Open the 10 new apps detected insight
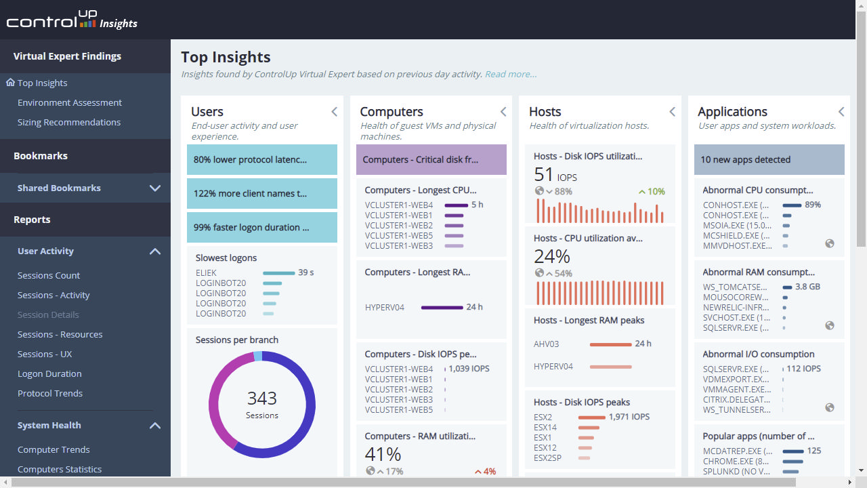Viewport: 867px width, 488px height. coord(769,160)
